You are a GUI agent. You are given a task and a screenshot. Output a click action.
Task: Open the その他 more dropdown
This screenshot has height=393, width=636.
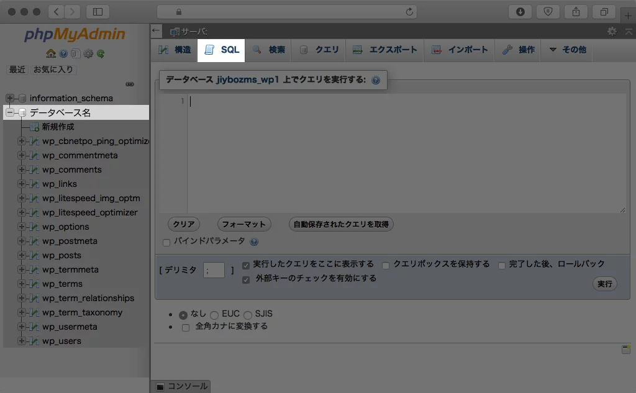tap(568, 50)
